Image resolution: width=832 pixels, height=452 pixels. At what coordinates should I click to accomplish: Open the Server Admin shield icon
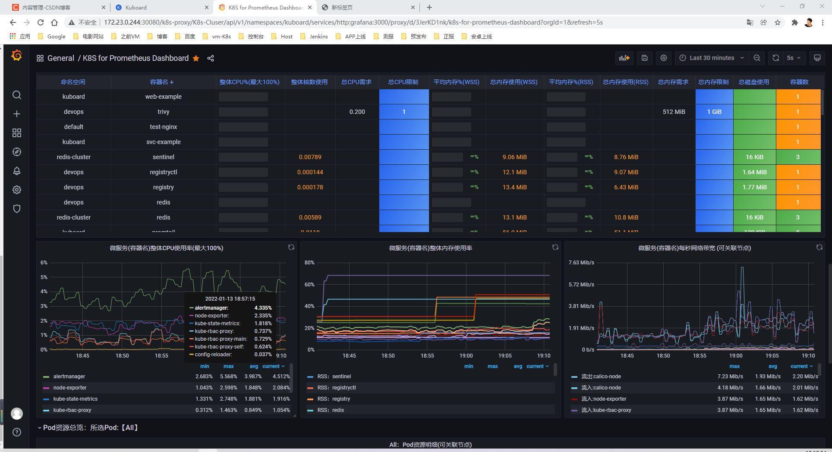coord(17,209)
